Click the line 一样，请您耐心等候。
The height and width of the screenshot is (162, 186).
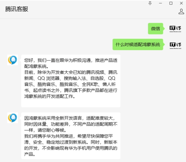[x=45, y=130]
